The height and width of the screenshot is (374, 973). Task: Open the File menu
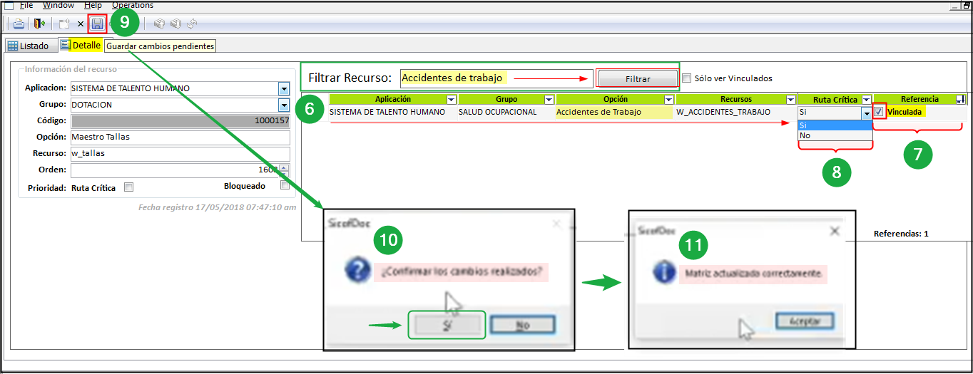click(x=26, y=5)
